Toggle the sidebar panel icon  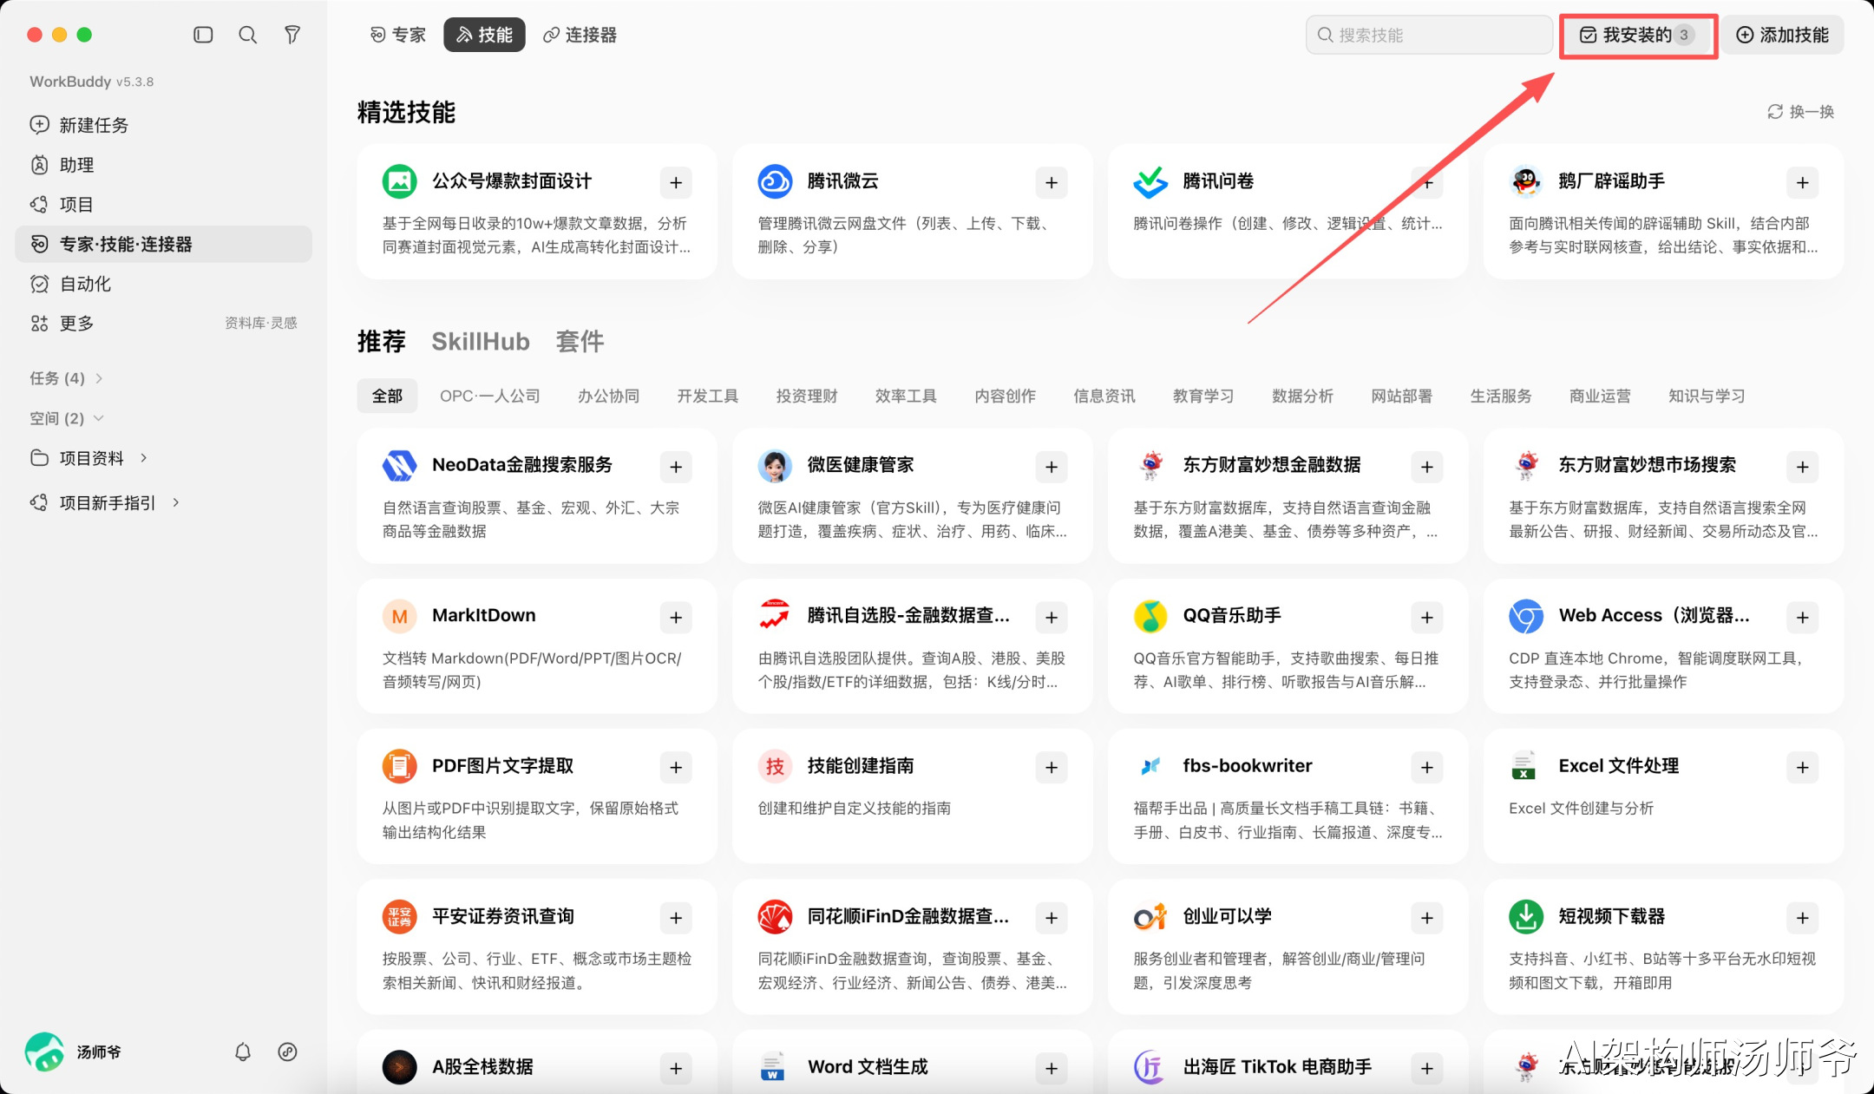pos(203,35)
